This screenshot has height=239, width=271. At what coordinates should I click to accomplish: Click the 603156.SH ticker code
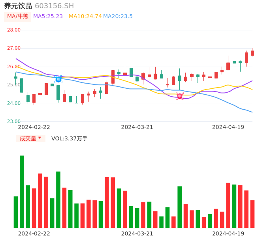tap(54, 6)
